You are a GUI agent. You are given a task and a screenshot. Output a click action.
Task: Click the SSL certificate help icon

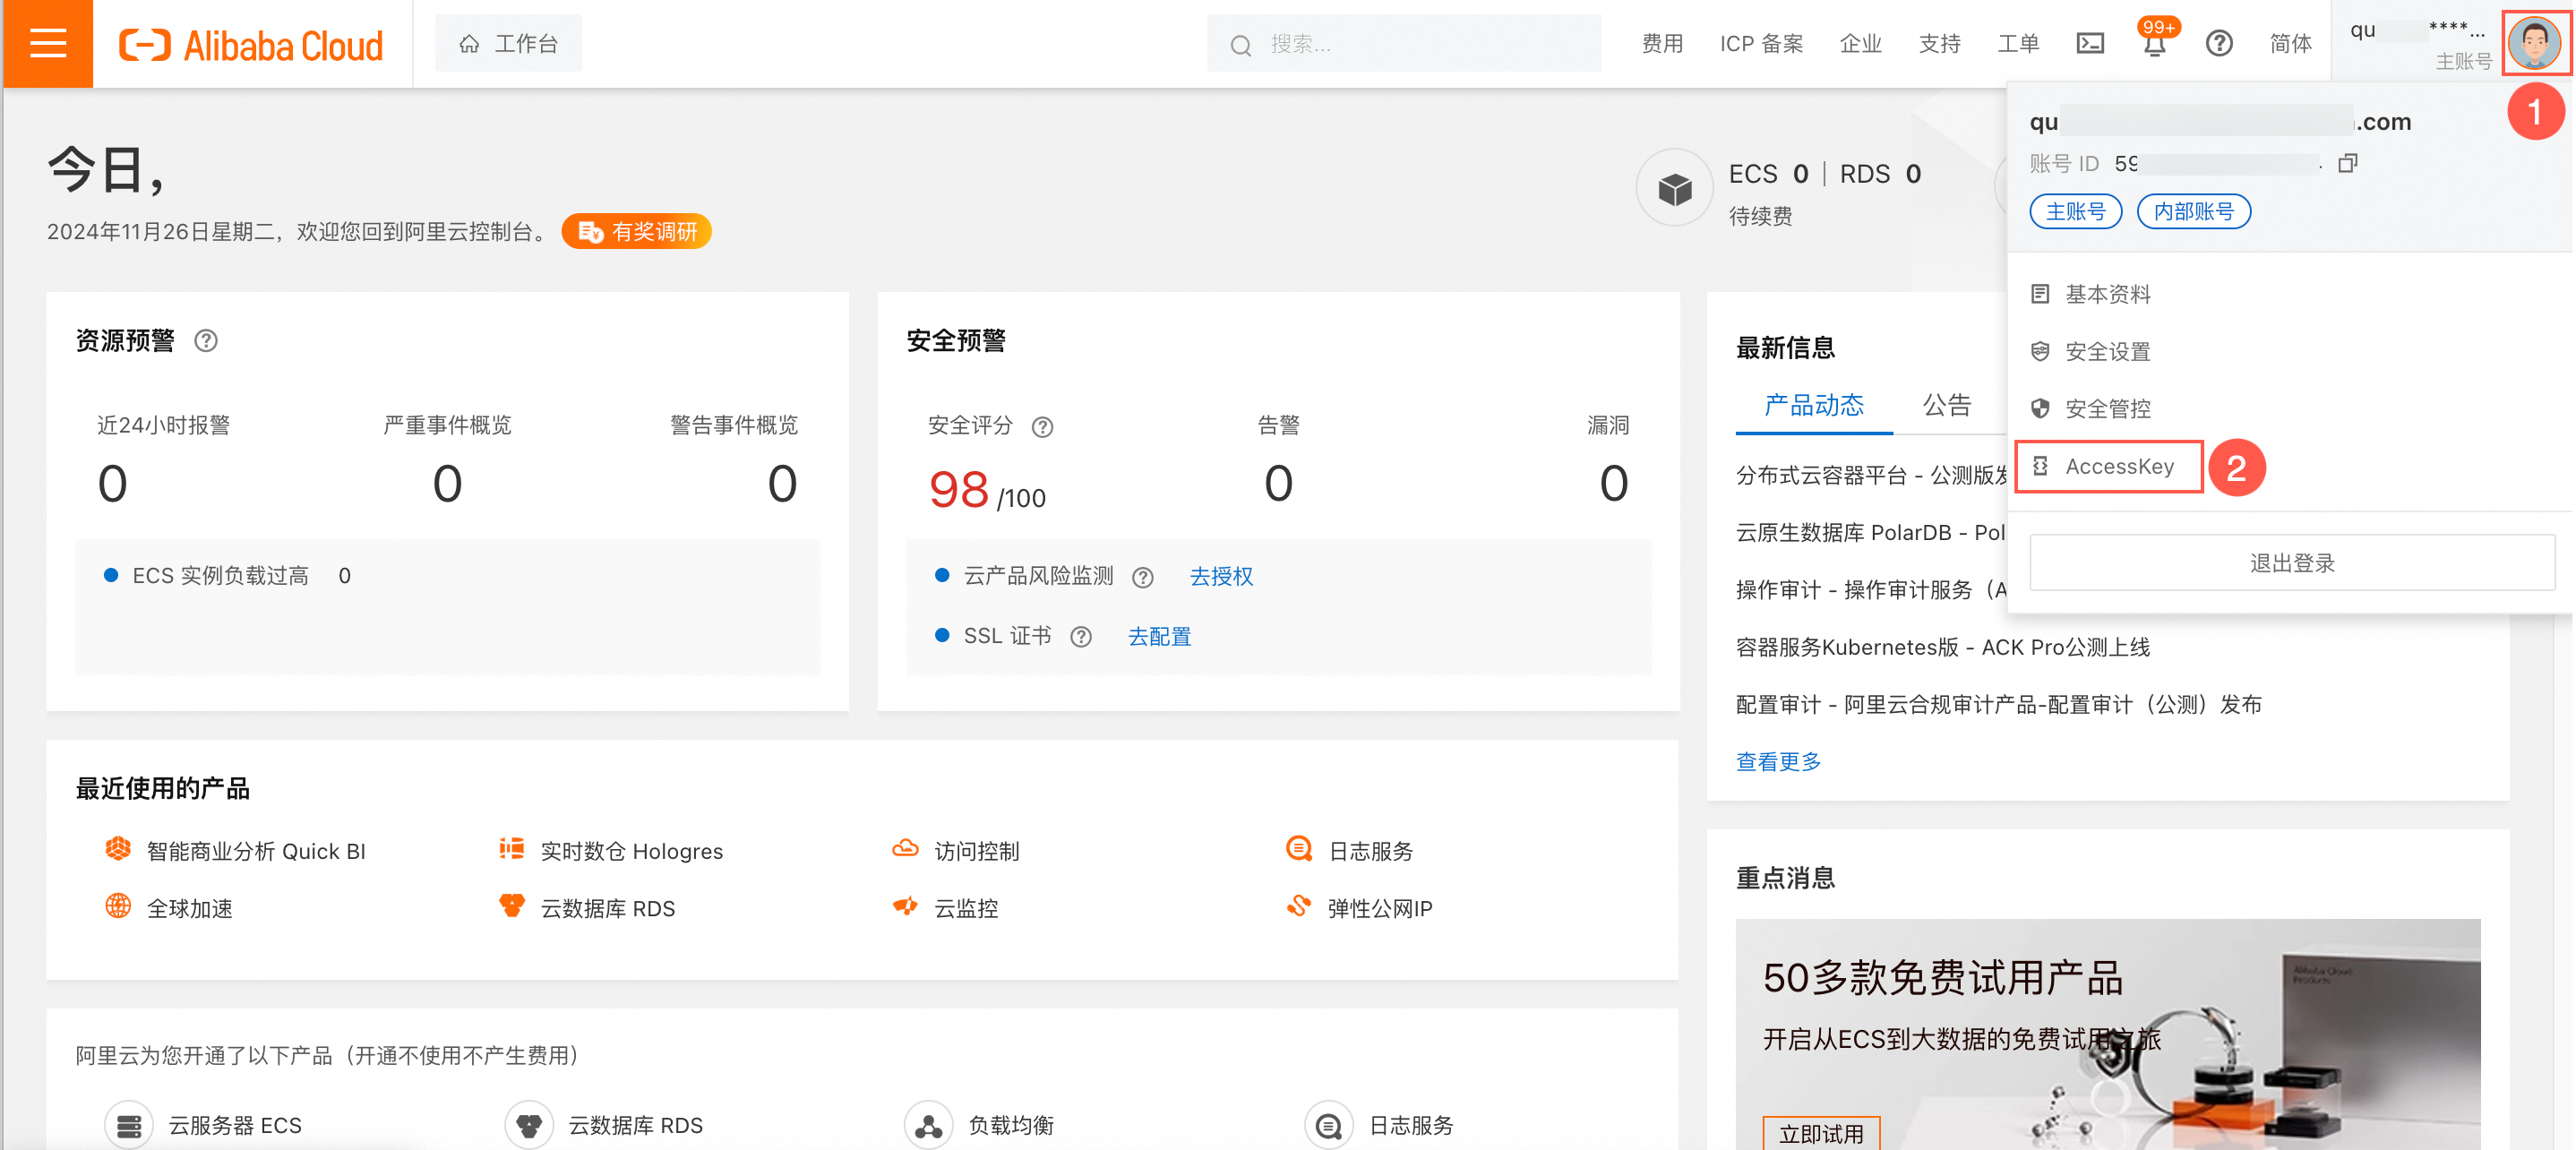click(x=1080, y=637)
